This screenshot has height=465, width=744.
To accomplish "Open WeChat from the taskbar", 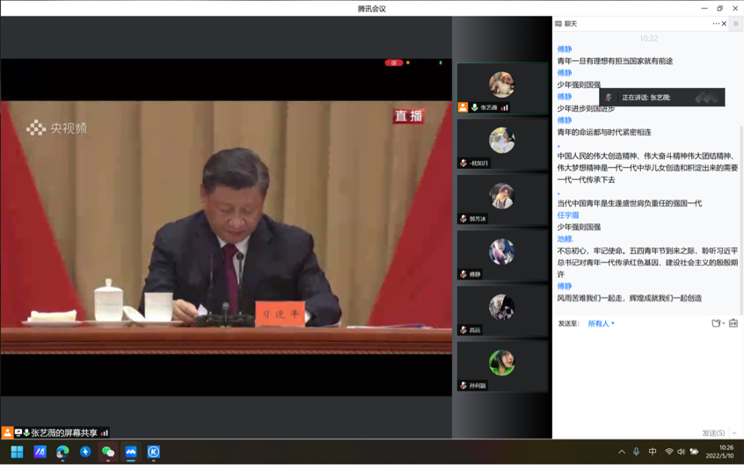I will click(108, 452).
